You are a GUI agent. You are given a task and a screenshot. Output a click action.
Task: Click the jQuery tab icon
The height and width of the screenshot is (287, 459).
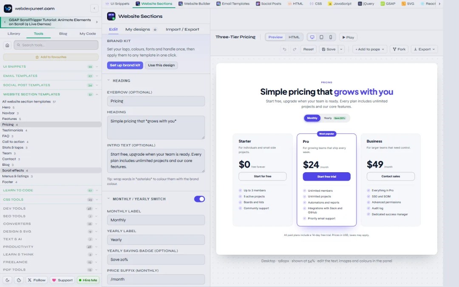(360, 3)
